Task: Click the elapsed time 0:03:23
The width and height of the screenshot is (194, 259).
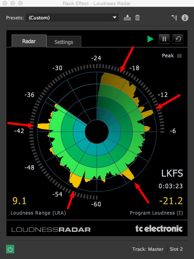Action: [x=171, y=186]
